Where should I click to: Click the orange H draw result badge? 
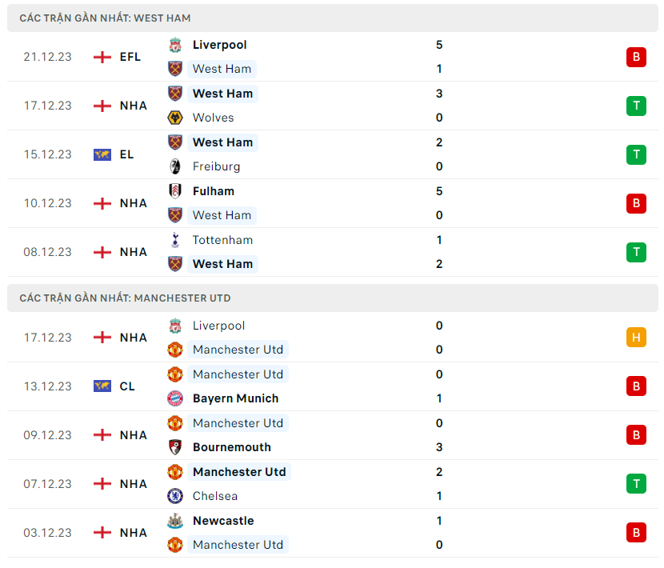(636, 338)
